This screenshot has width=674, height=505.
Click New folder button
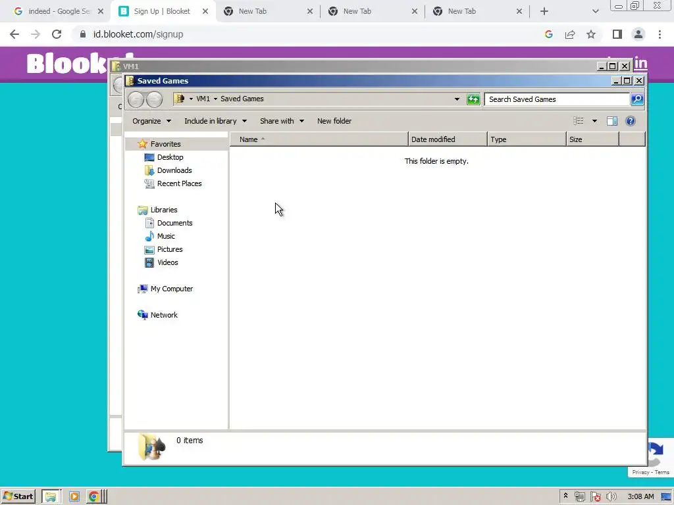click(x=334, y=121)
